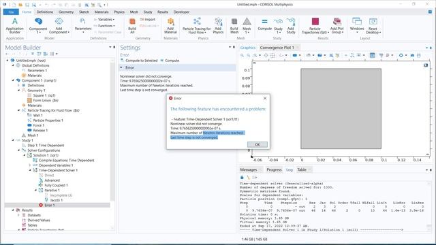Click the zoom out graphics icon
Screen dimensions: 436x245
coord(248,55)
